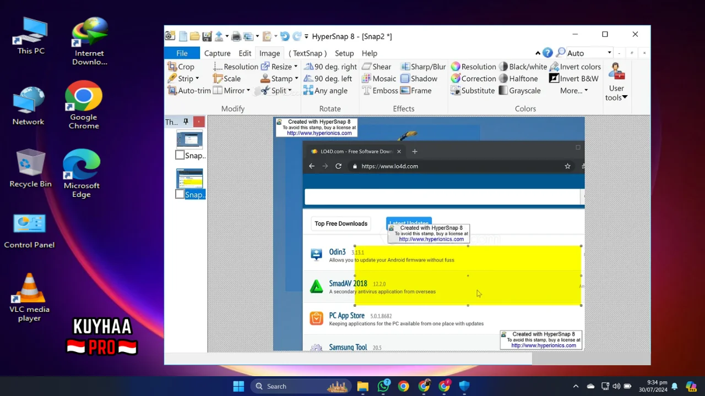Rotate image 90 deg. right
The image size is (705, 396).
[x=330, y=67]
